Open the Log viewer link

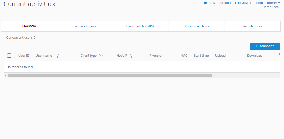point(243,3)
